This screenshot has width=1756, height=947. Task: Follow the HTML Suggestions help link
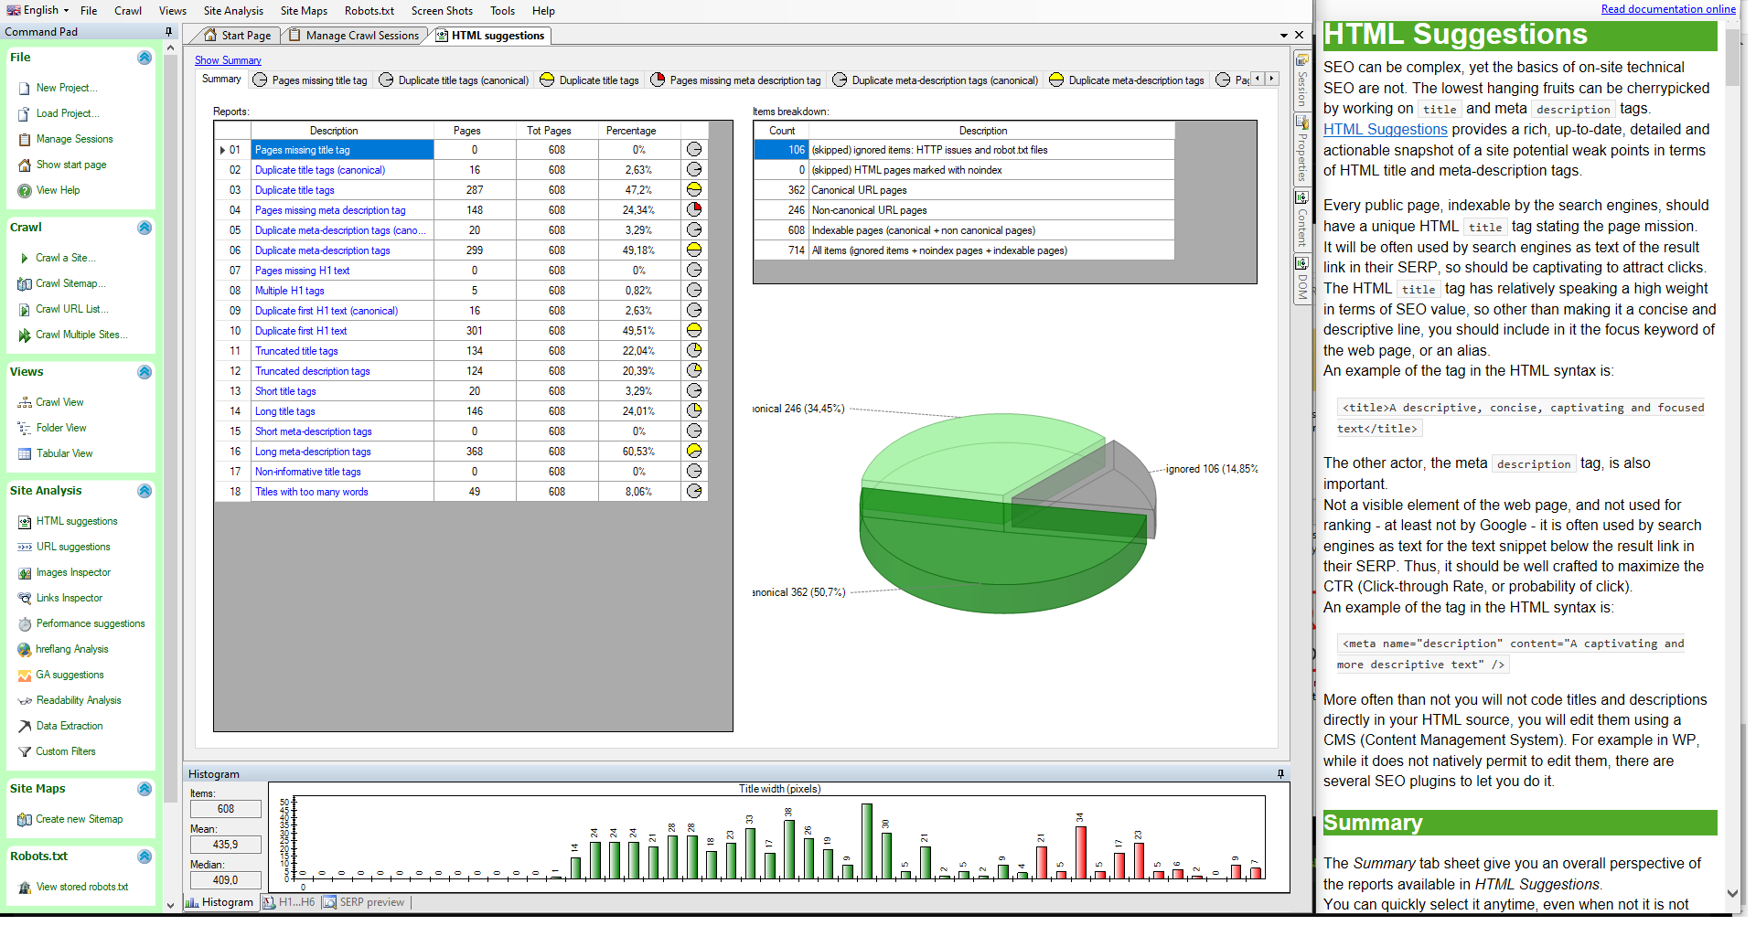click(x=1385, y=130)
